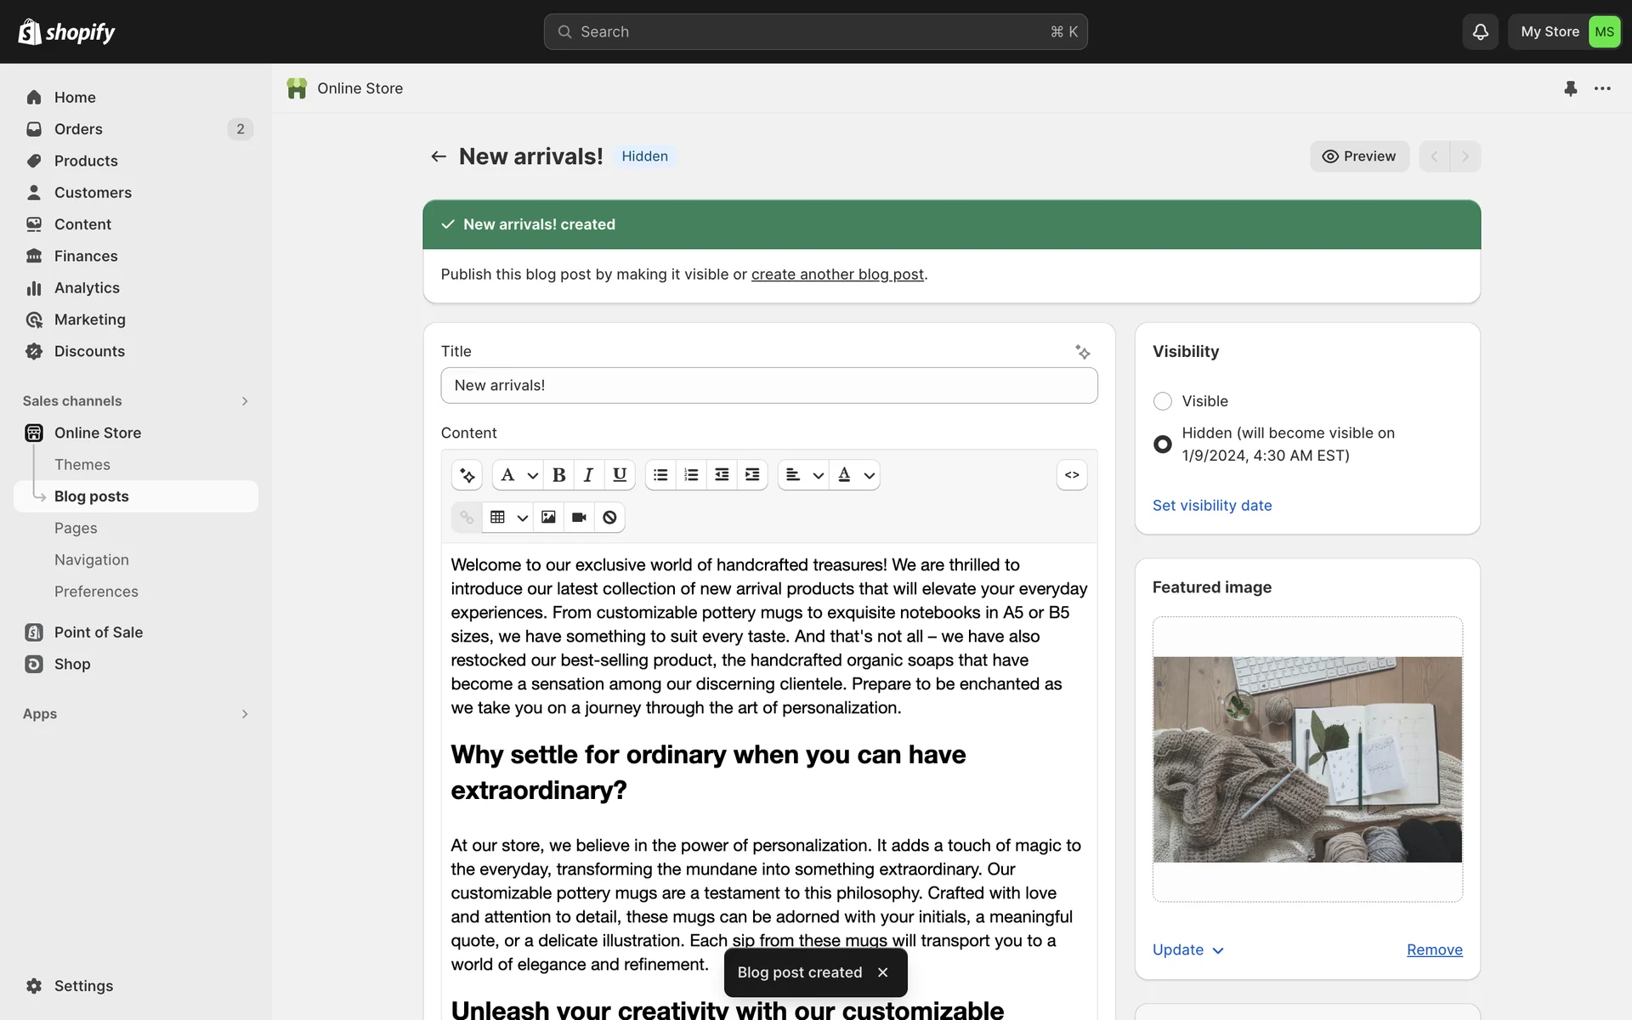Select the Hidden visibility option

(x=1162, y=445)
